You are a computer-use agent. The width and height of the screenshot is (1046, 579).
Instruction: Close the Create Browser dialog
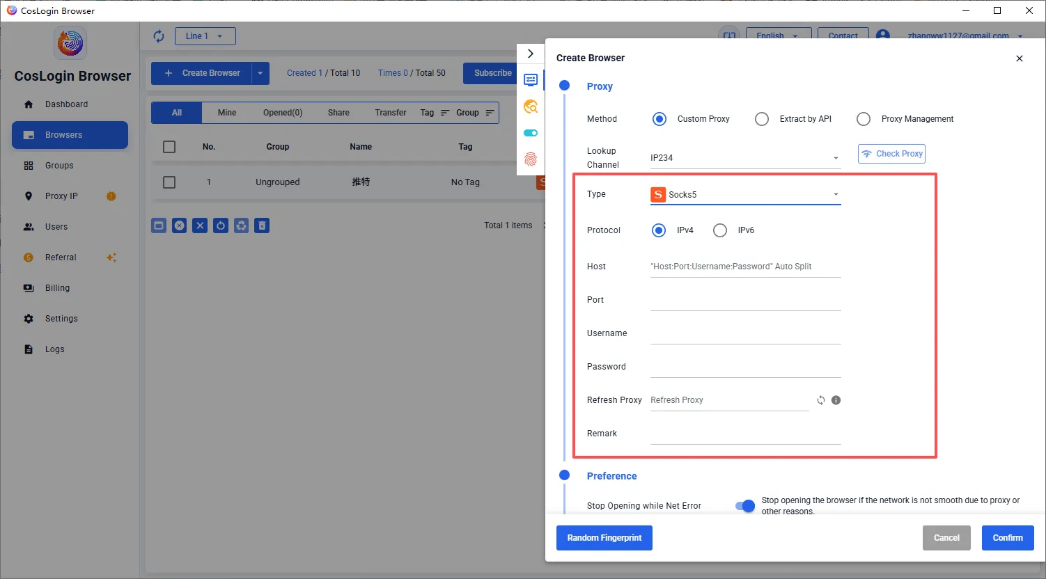click(x=1020, y=58)
